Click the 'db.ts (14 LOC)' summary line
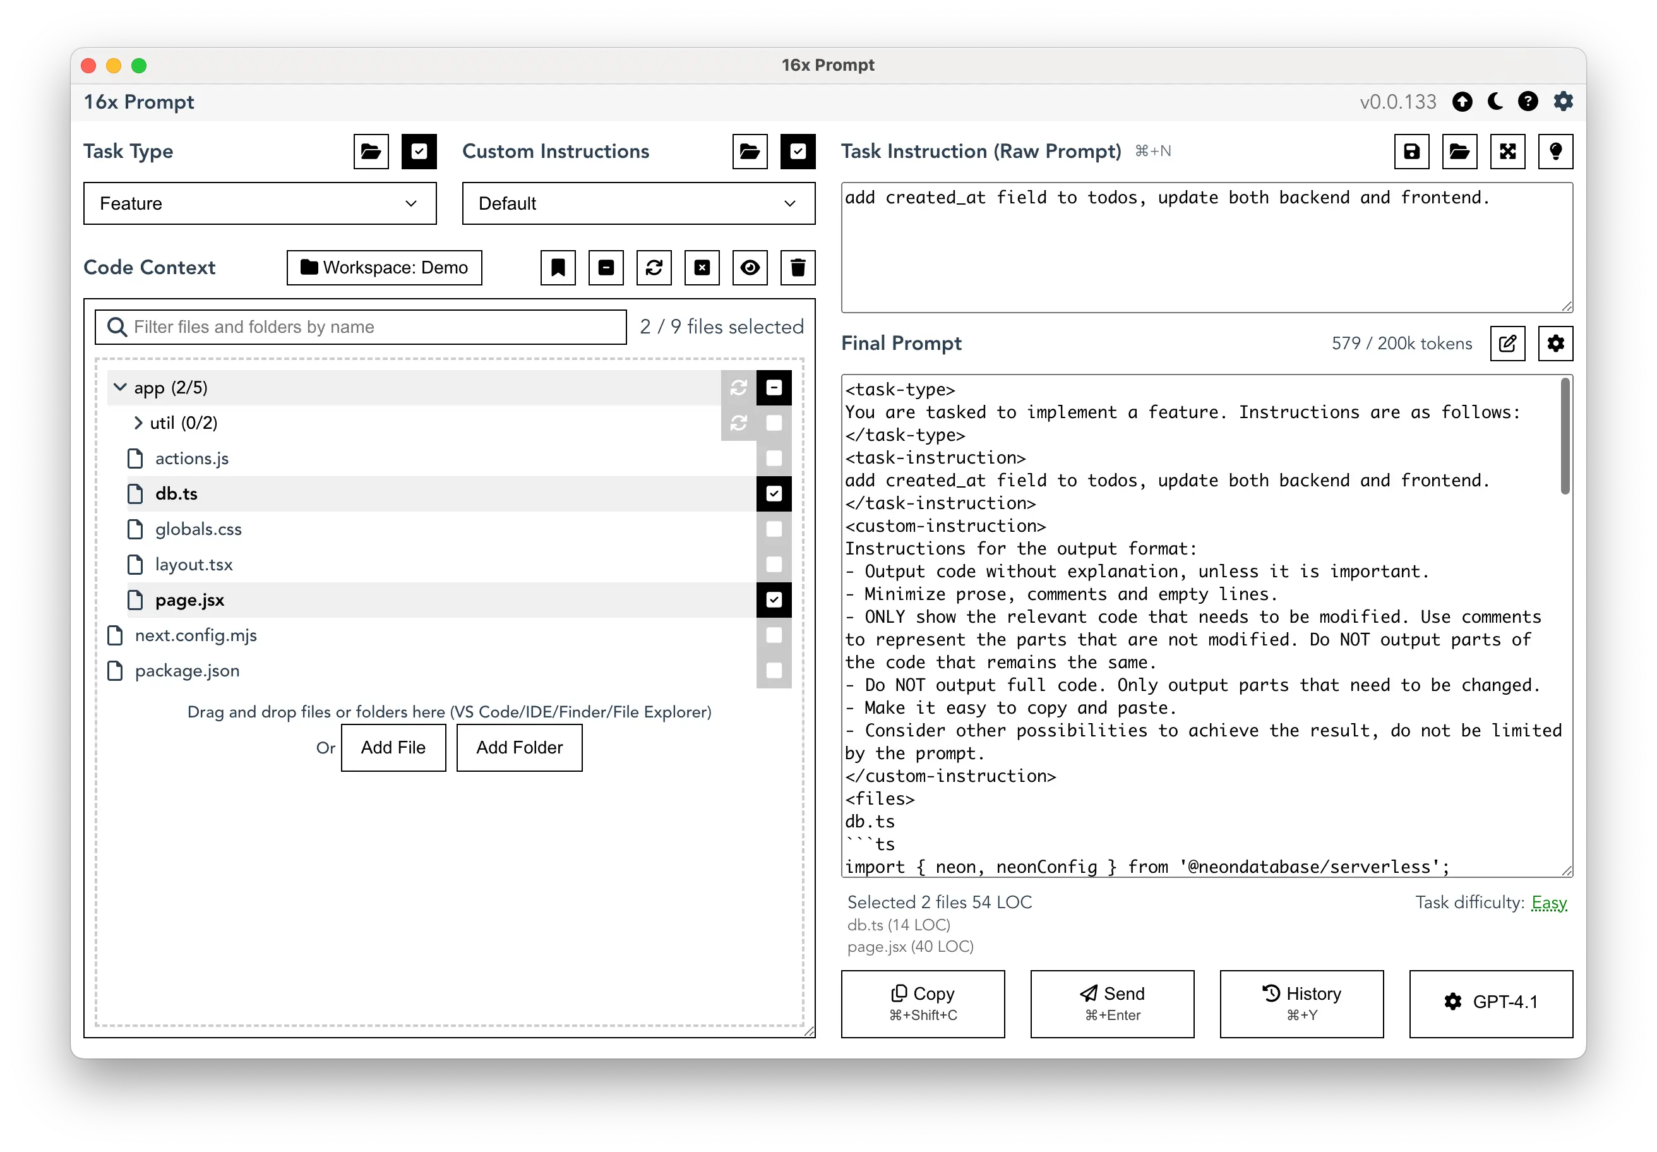Viewport: 1657px width, 1152px height. pyautogui.click(x=899, y=925)
